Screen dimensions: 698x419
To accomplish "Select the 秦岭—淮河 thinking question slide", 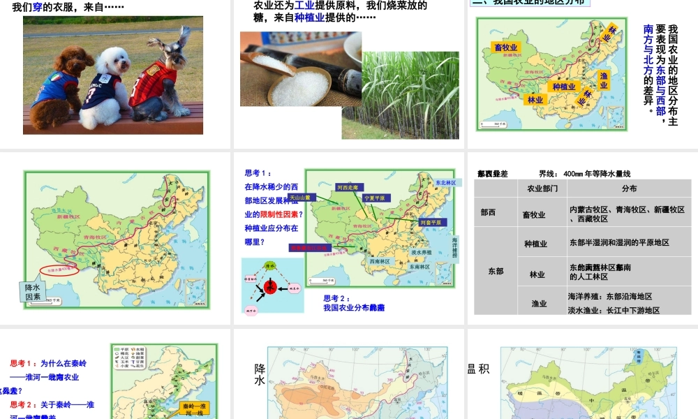I will pos(115,374).
